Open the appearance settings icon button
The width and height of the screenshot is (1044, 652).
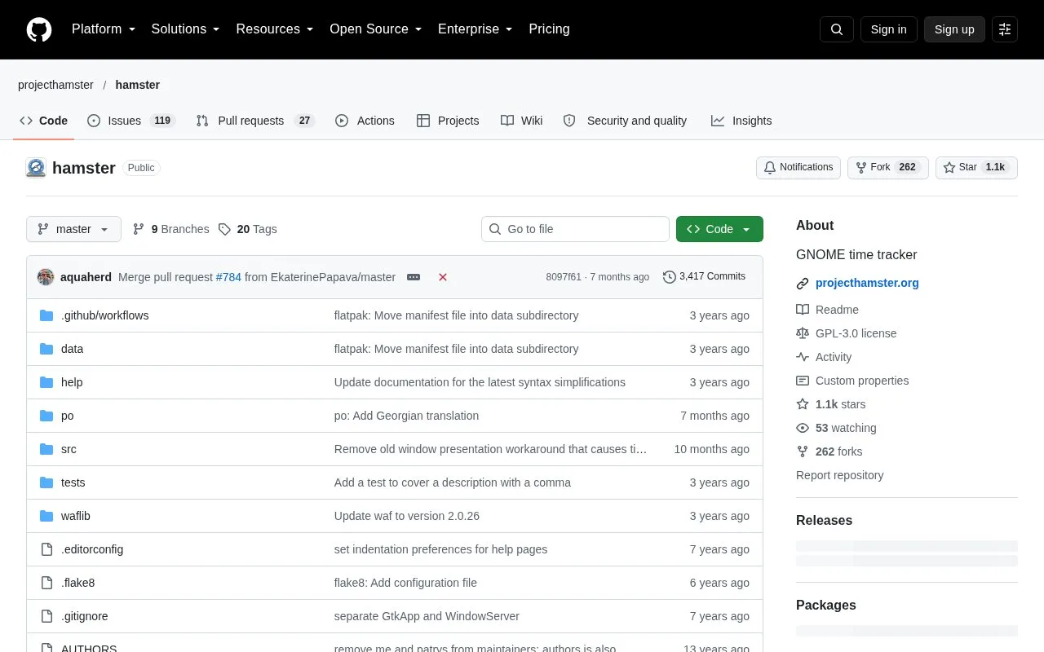1005,29
